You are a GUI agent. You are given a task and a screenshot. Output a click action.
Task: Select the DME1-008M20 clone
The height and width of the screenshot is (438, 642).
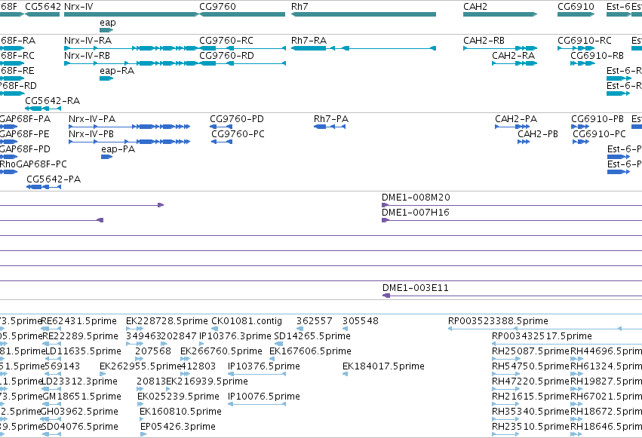(511, 205)
